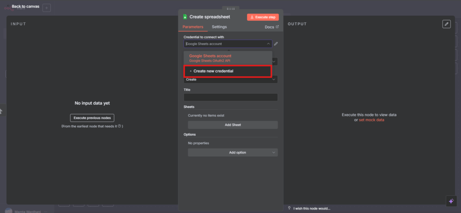
Task: Click the Add Sheet button
Action: coord(234,125)
